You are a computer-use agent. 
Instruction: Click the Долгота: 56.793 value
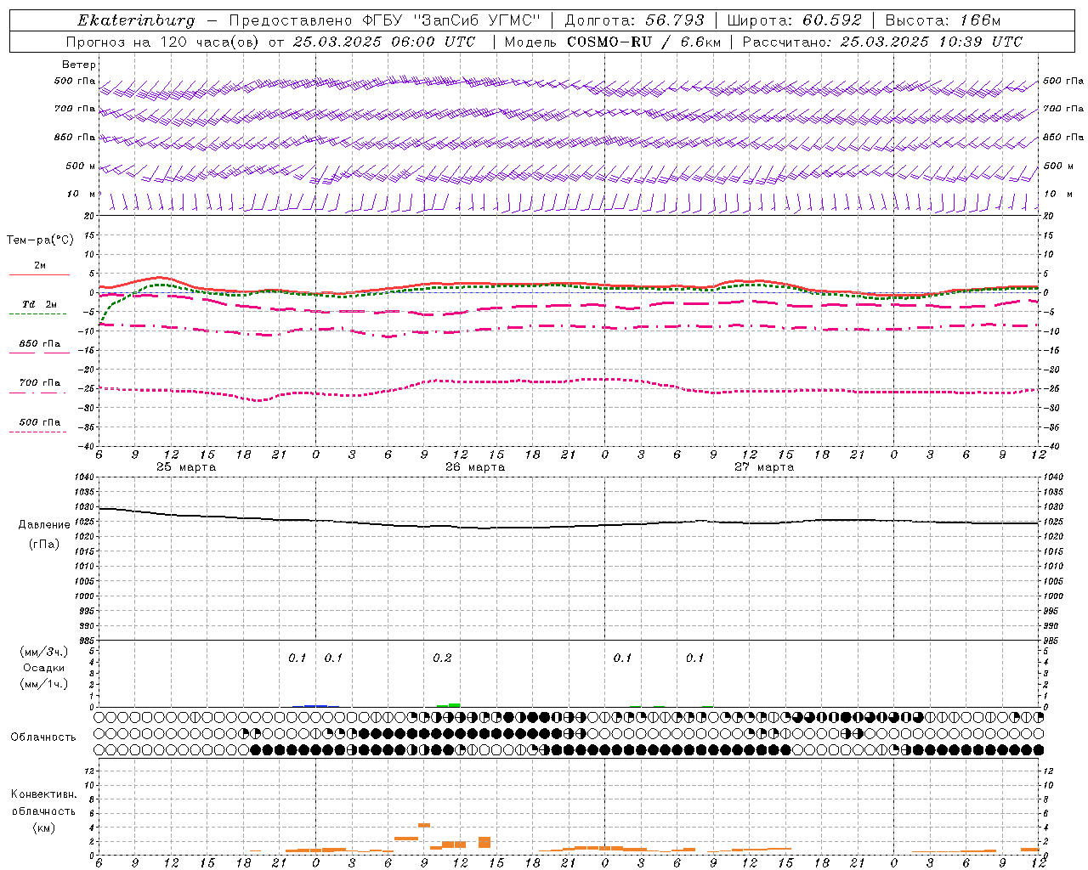point(635,20)
